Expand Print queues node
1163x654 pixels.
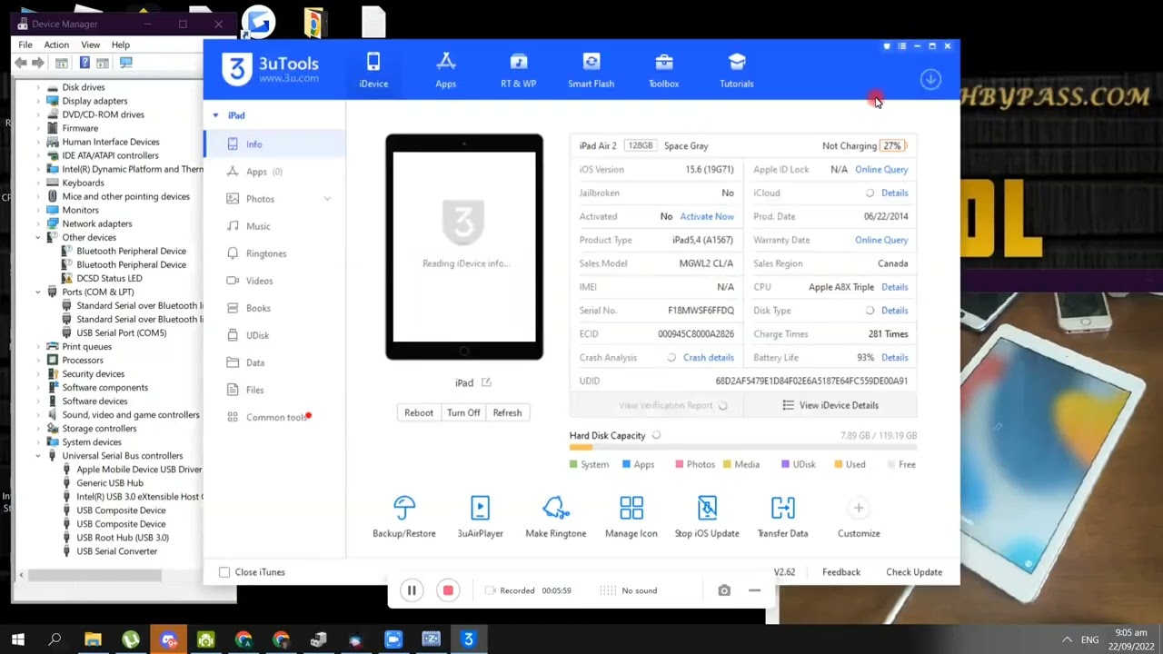[x=38, y=346]
